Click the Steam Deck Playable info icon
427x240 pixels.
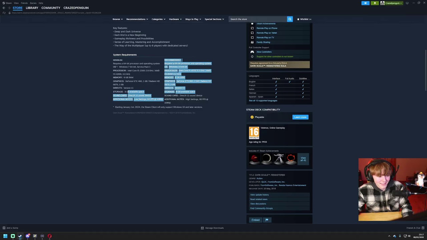252,117
